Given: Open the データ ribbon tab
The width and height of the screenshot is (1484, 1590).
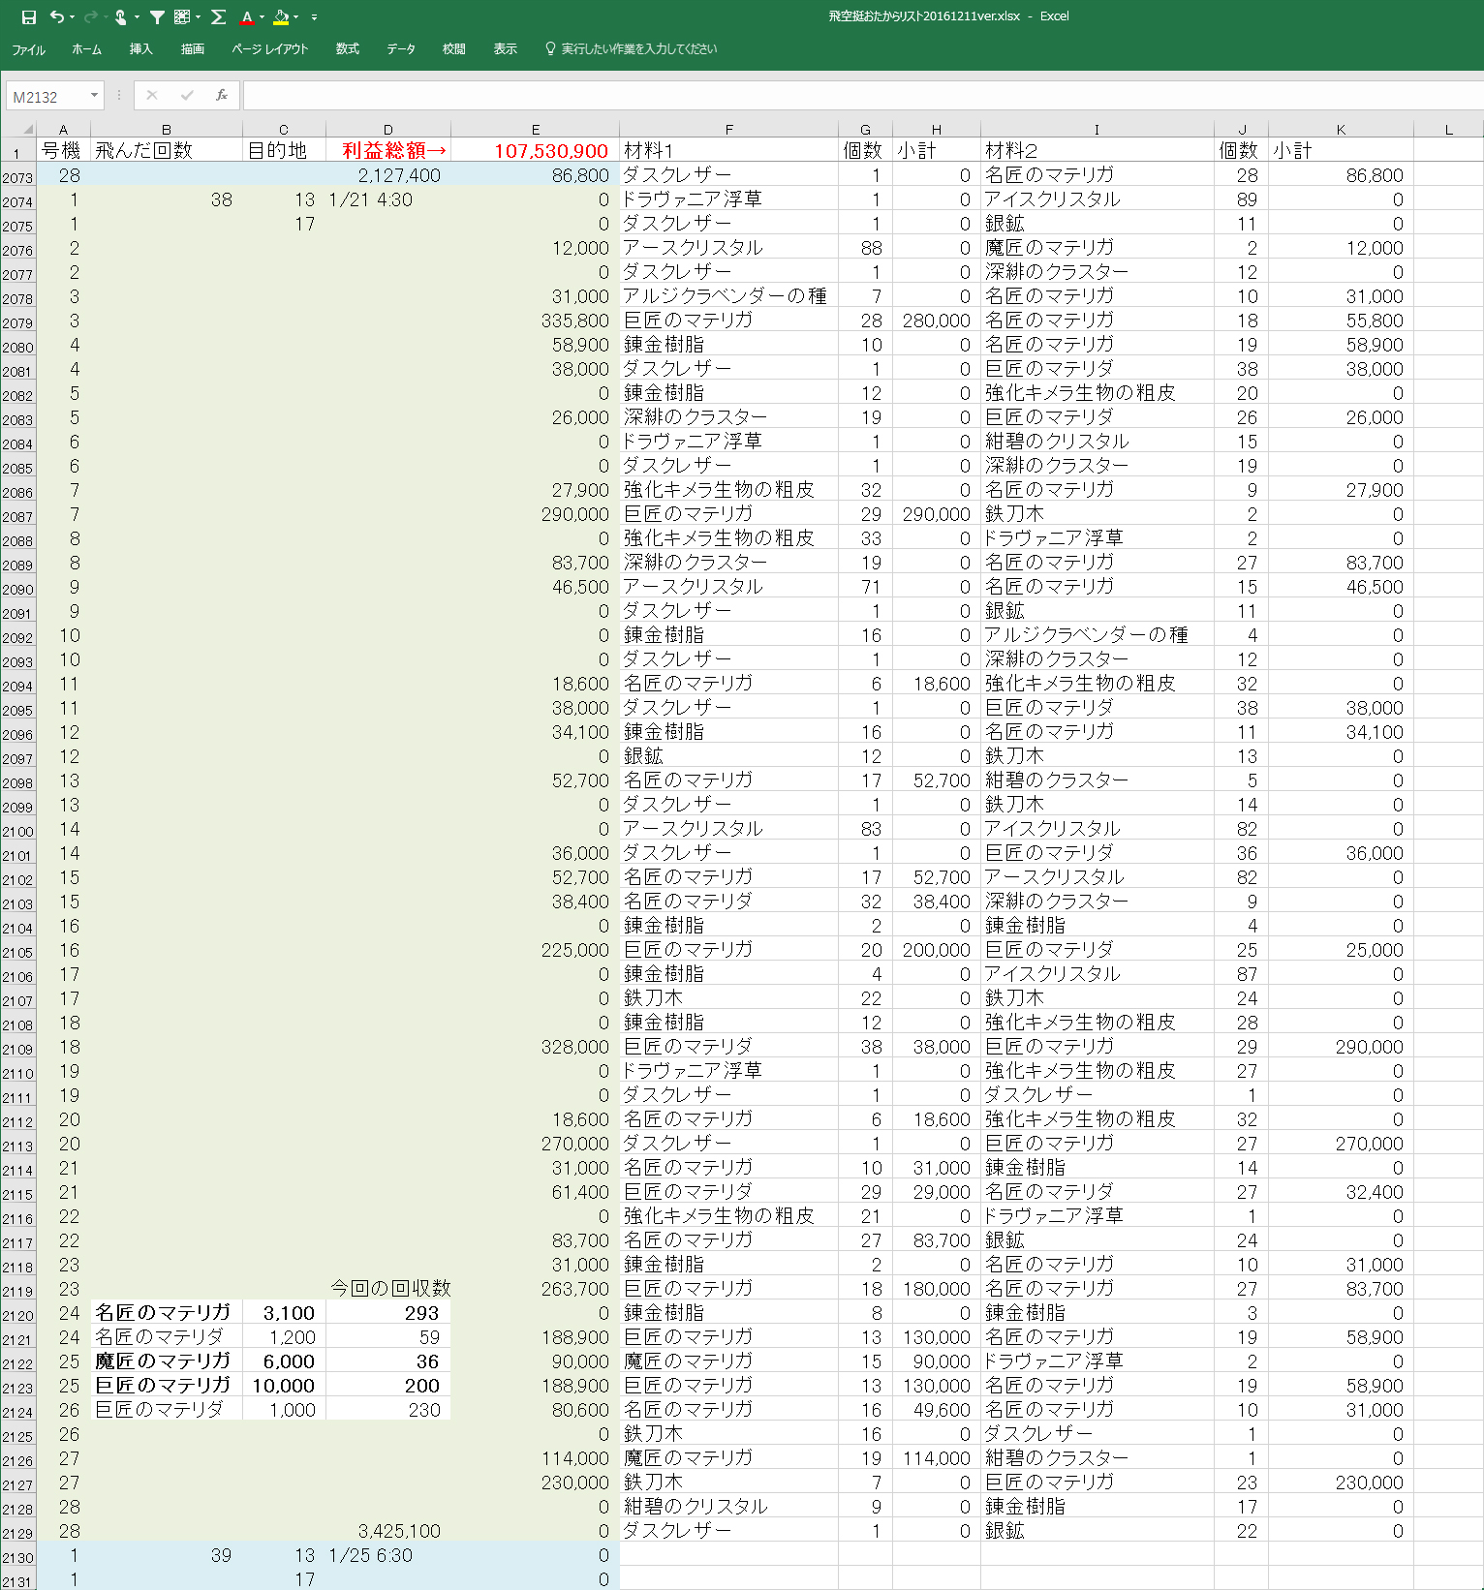Looking at the screenshot, I should (x=401, y=48).
